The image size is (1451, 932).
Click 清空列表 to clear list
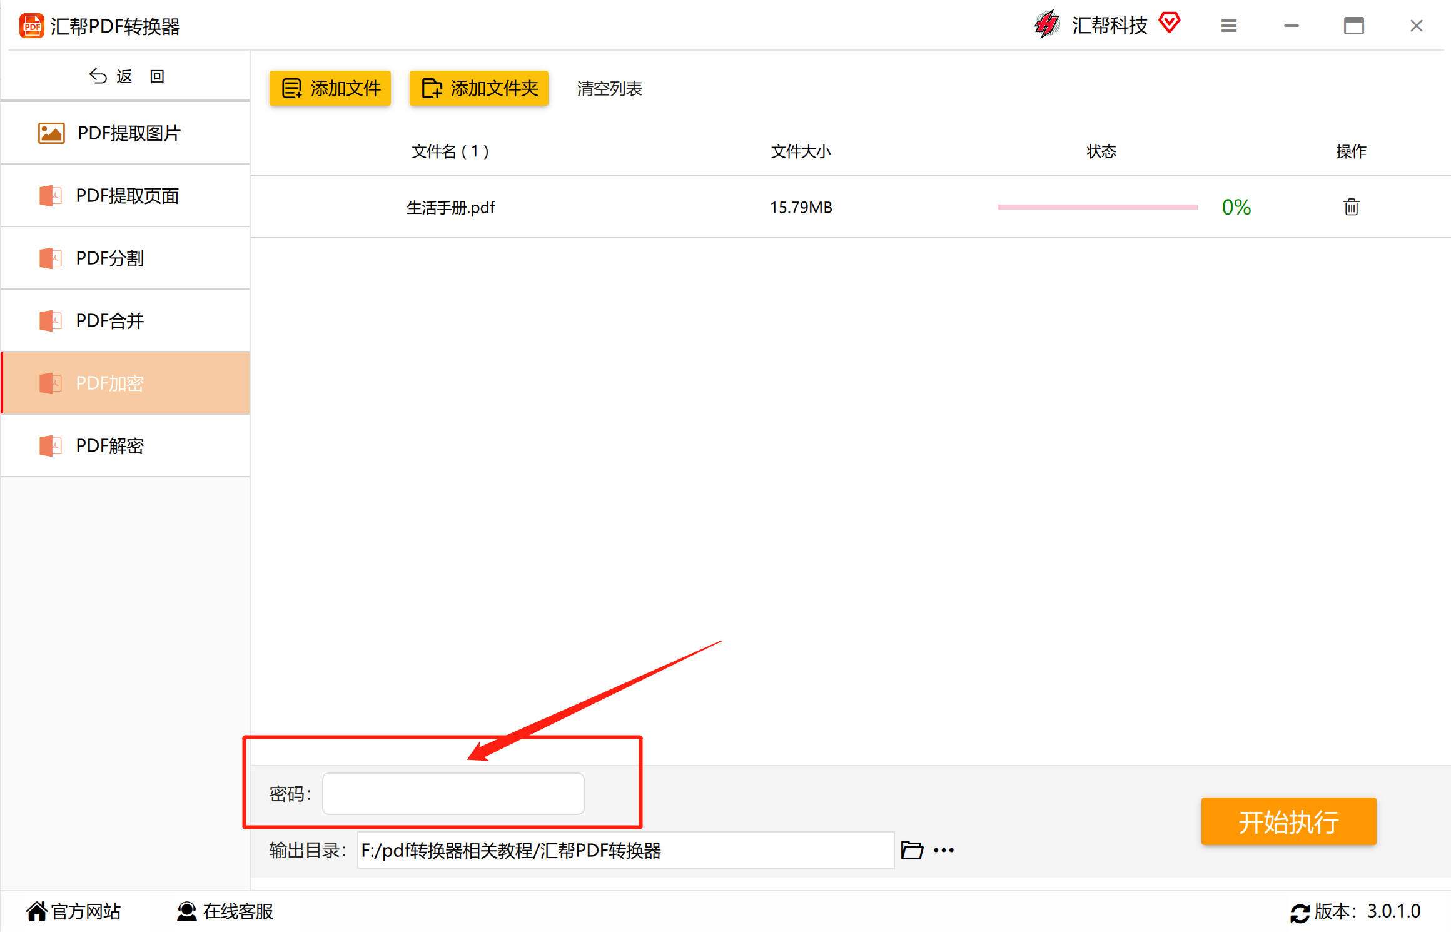pos(609,88)
